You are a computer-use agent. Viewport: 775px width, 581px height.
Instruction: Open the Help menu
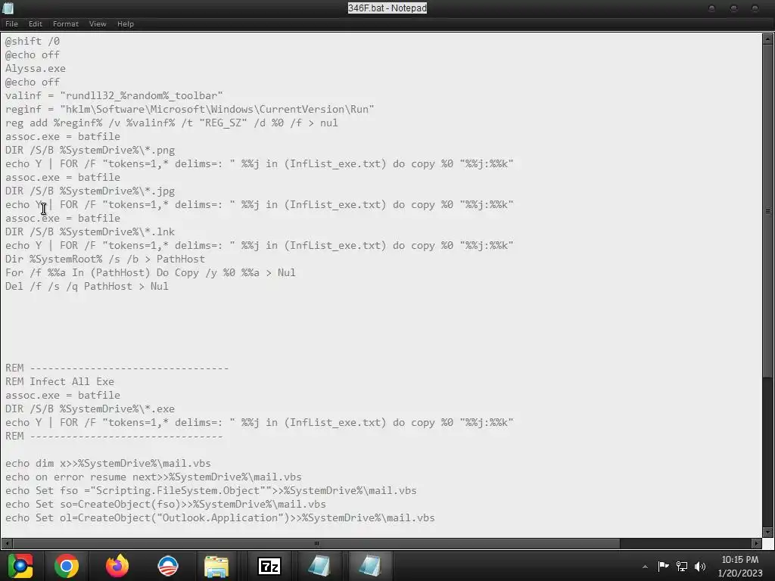(x=126, y=23)
